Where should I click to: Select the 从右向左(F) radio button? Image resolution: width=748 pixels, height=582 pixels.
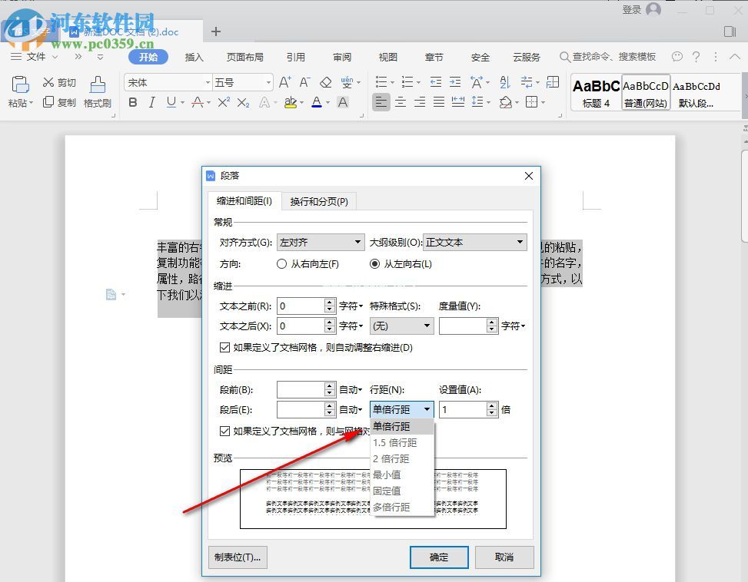click(281, 264)
